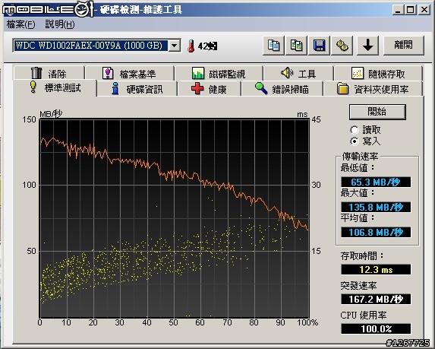Click the floppy disk save screenshot icon
Viewport: 435px width, 349px height.
[319, 45]
